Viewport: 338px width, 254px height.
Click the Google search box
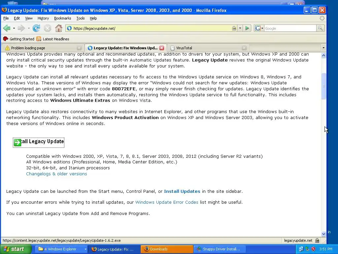pos(290,28)
